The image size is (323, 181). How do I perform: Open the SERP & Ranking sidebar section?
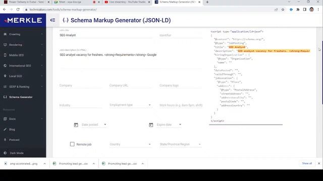pyautogui.click(x=23, y=86)
